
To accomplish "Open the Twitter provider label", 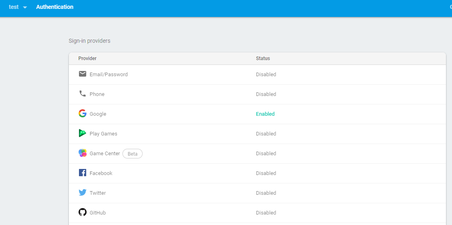I will (97, 193).
